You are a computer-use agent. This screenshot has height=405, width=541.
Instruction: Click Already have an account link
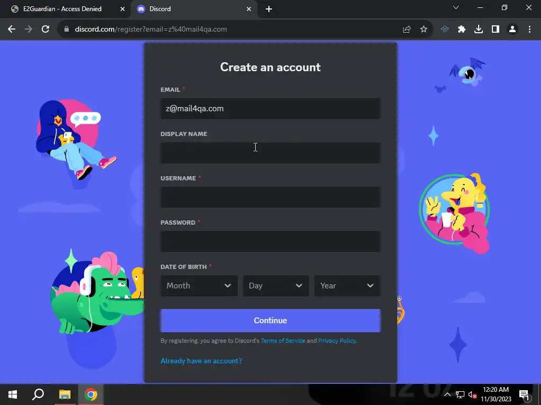tap(201, 361)
